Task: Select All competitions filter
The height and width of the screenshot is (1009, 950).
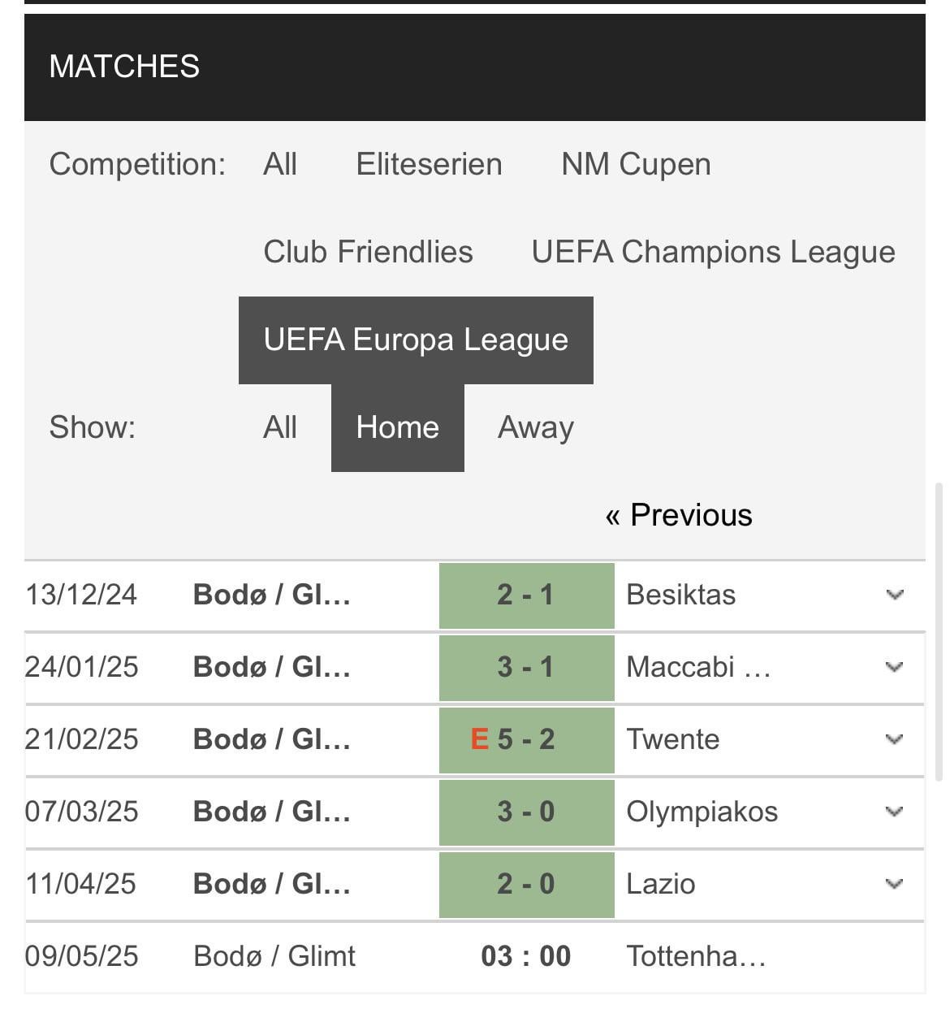Action: [x=279, y=164]
